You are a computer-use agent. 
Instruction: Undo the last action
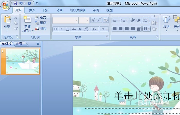21,3
